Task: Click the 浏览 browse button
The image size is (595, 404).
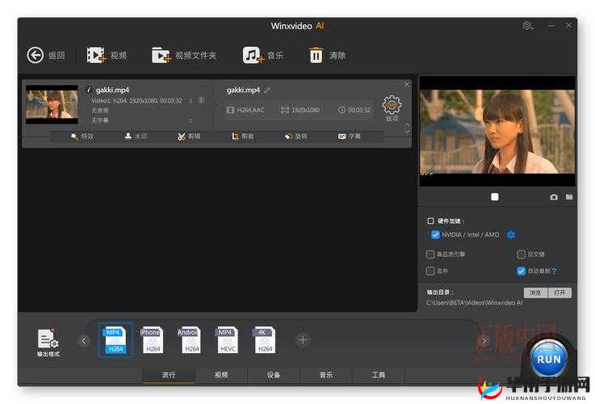Action: [536, 292]
